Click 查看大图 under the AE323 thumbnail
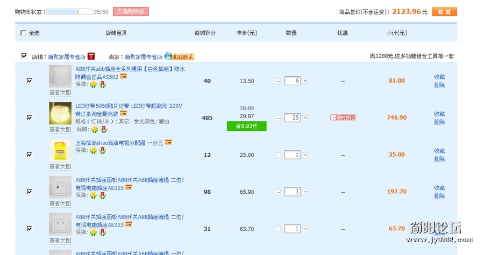 point(60,241)
